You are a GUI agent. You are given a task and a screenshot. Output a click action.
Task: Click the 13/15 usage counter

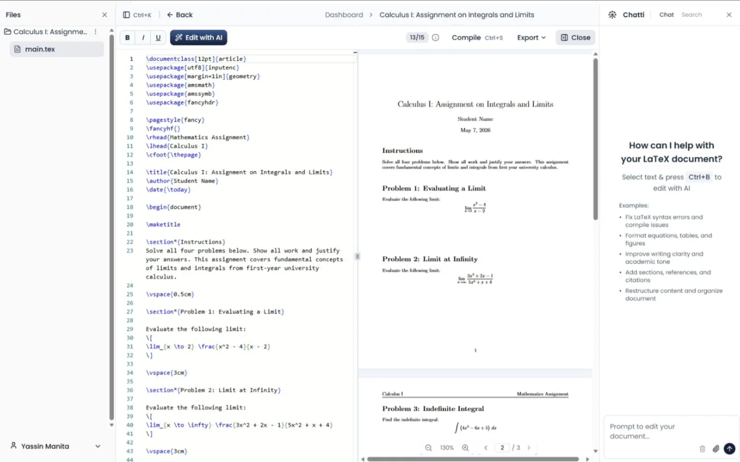point(417,37)
